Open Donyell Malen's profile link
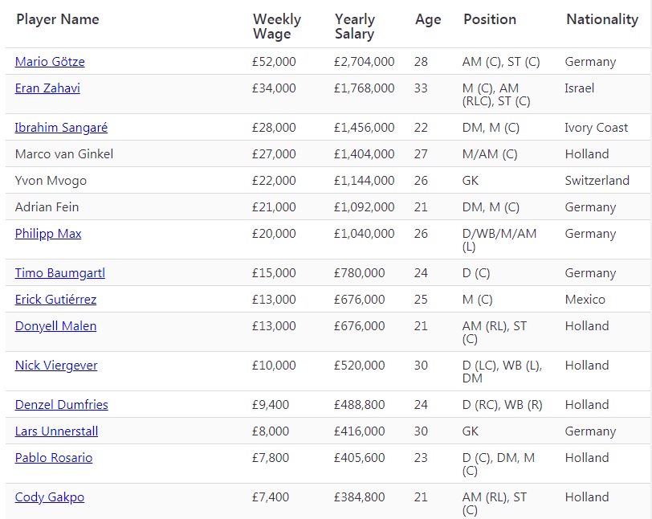Image resolution: width=652 pixels, height=519 pixels. point(55,326)
